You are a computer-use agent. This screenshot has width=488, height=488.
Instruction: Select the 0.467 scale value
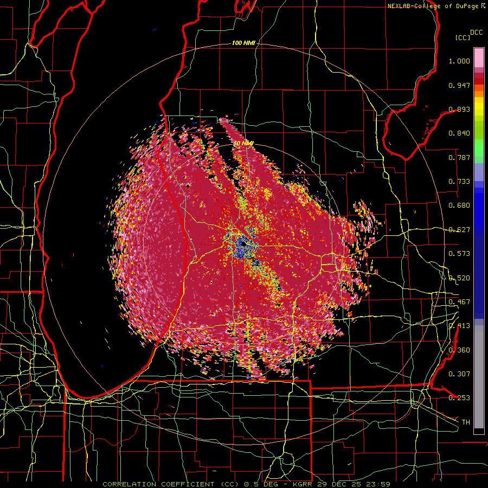pos(459,302)
